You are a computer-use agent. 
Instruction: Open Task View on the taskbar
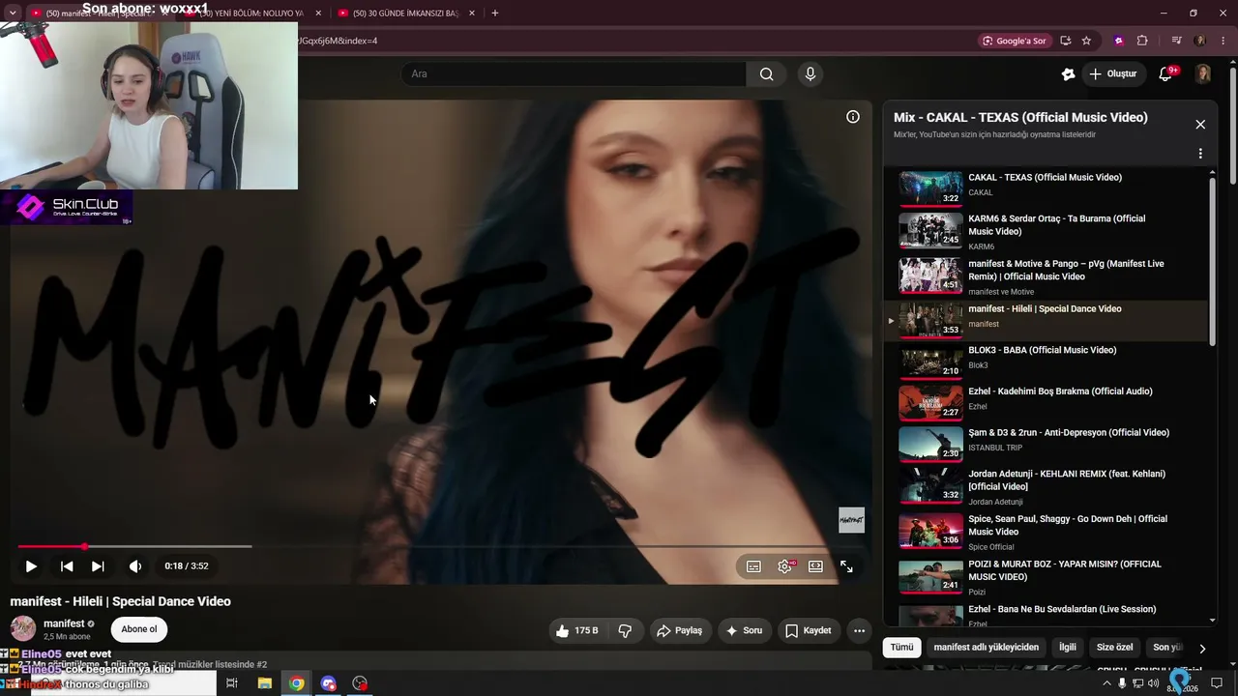(232, 683)
